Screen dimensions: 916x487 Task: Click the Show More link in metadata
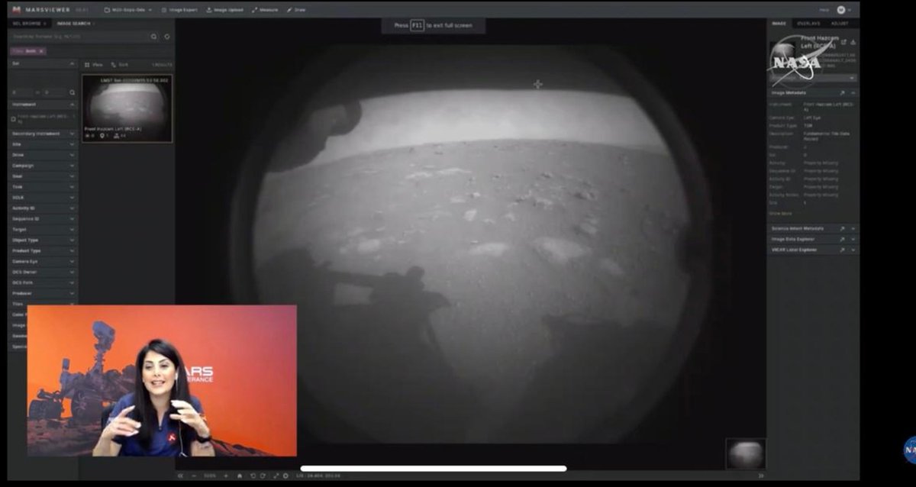pos(781,214)
